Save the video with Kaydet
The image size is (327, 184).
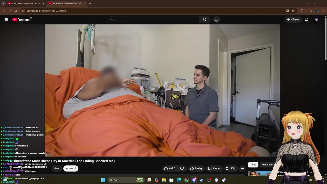214,168
